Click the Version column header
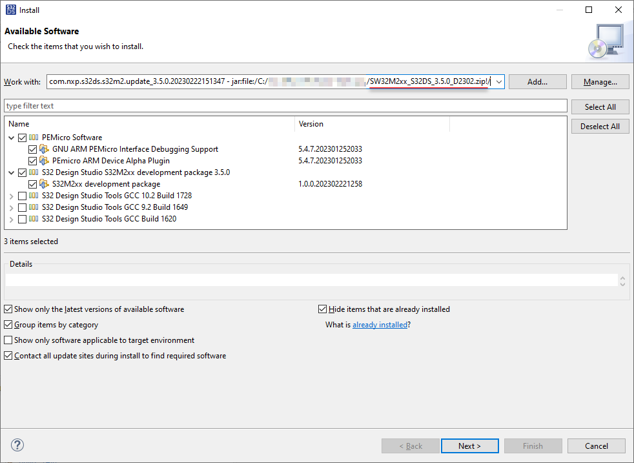This screenshot has width=634, height=463. pos(372,124)
